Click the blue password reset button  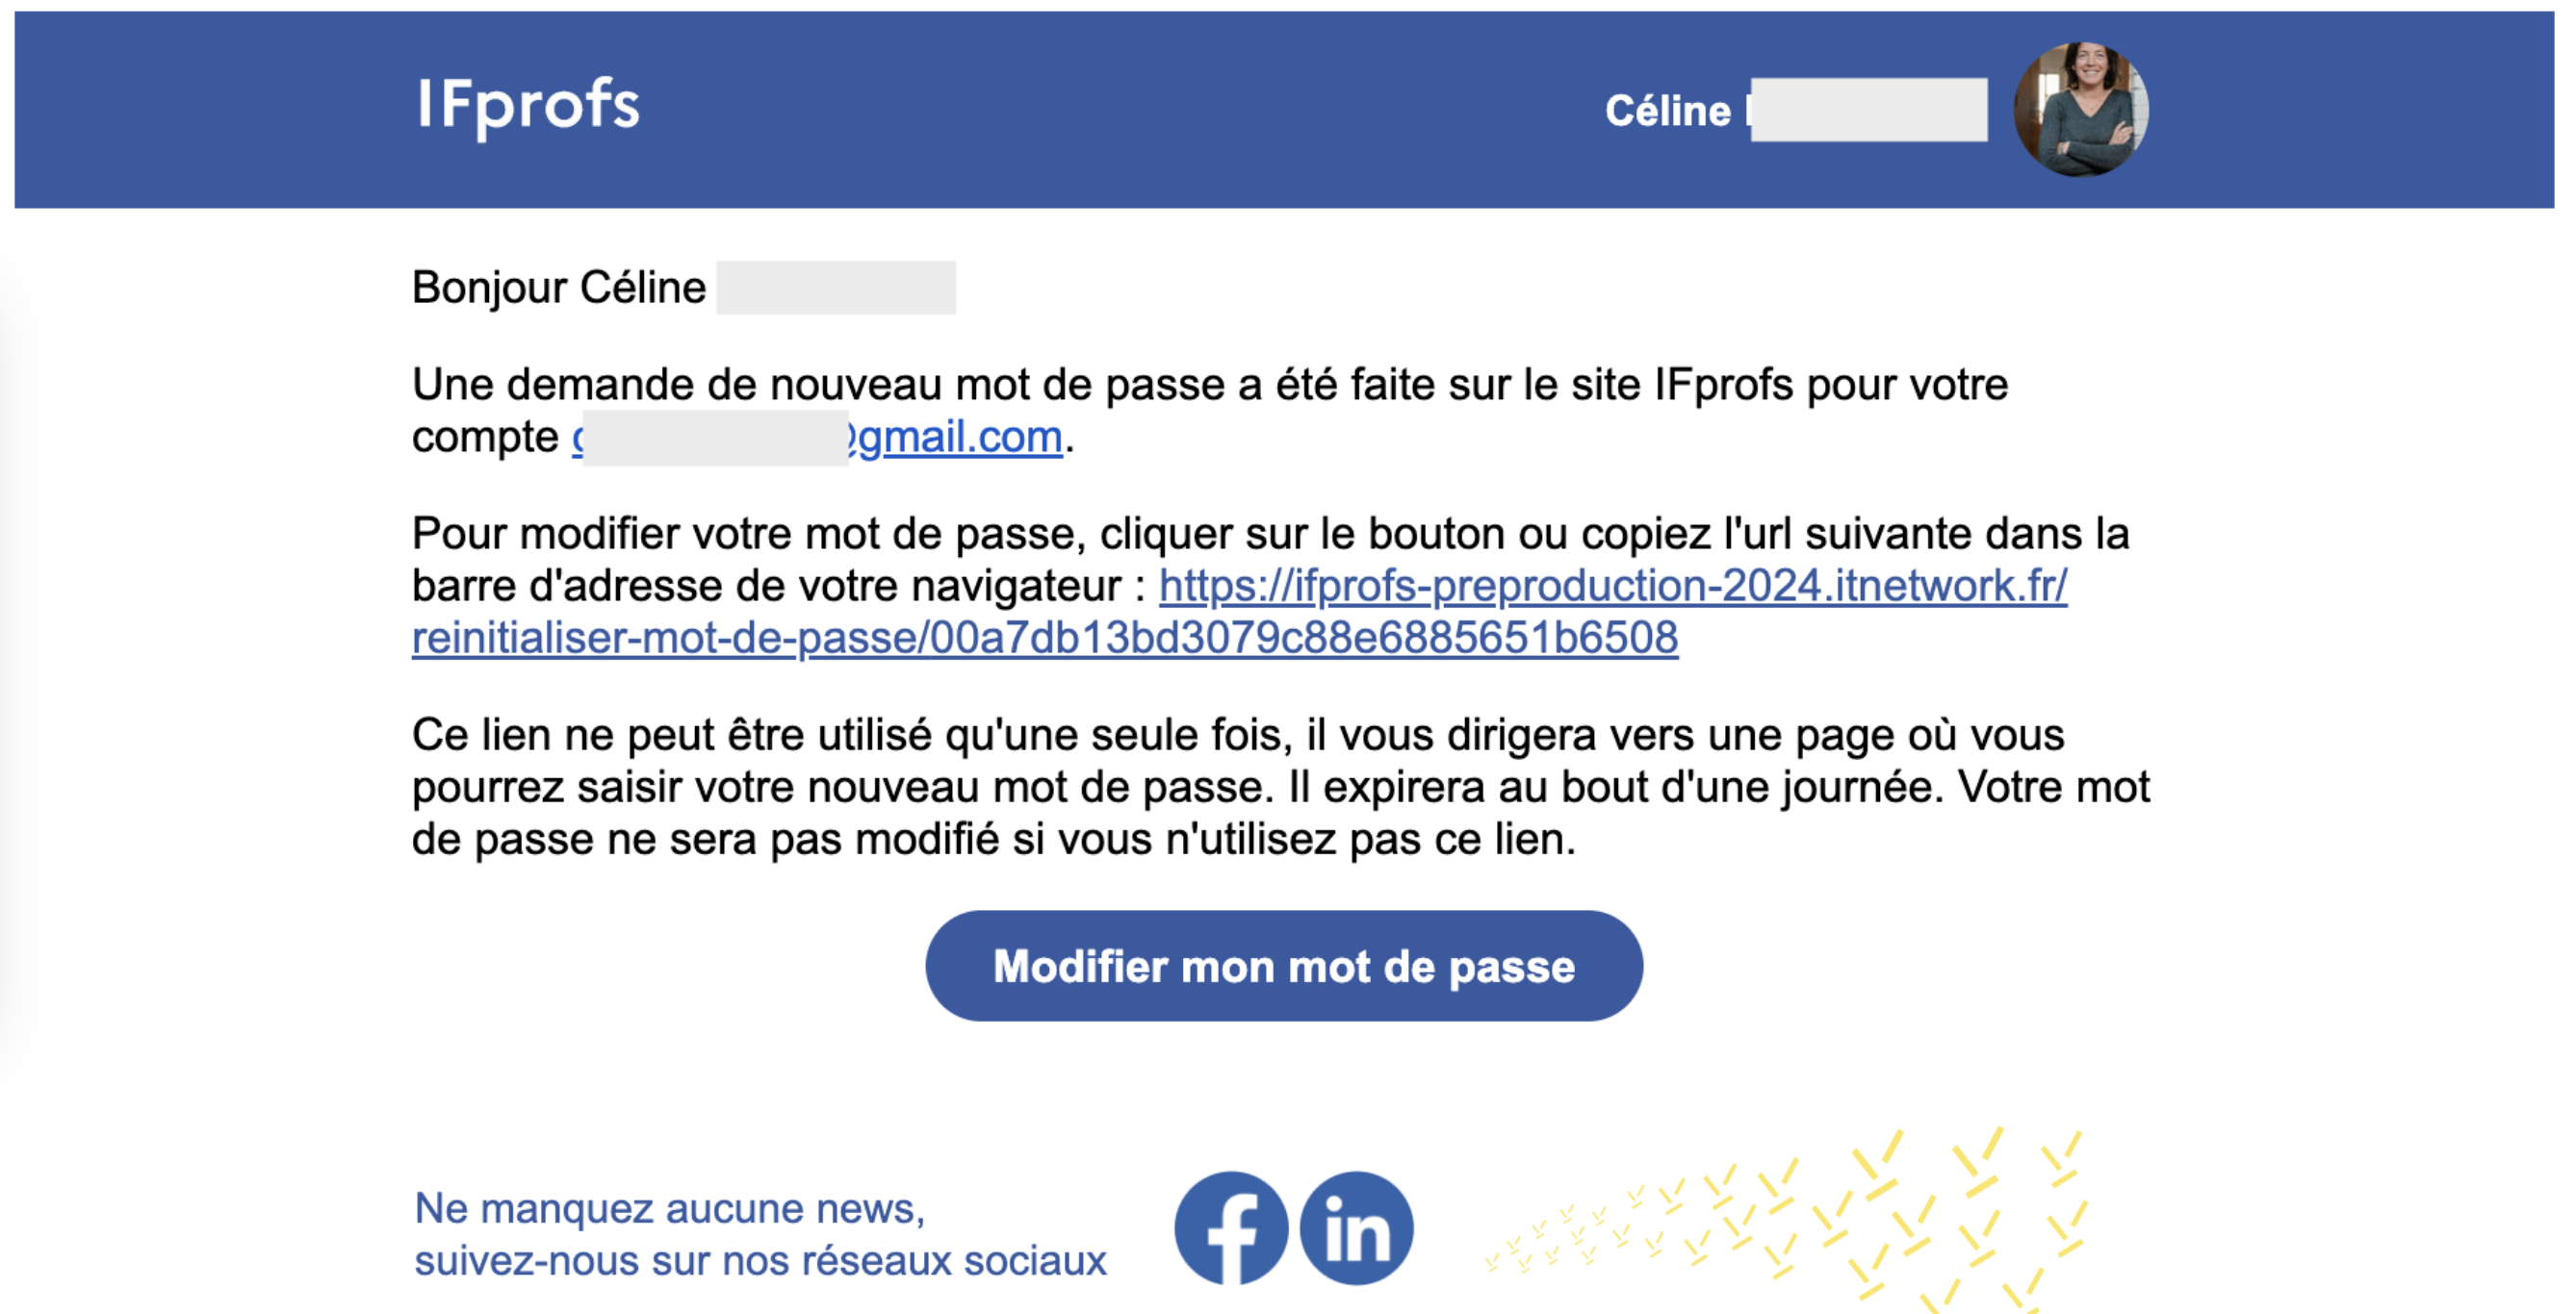1283,965
